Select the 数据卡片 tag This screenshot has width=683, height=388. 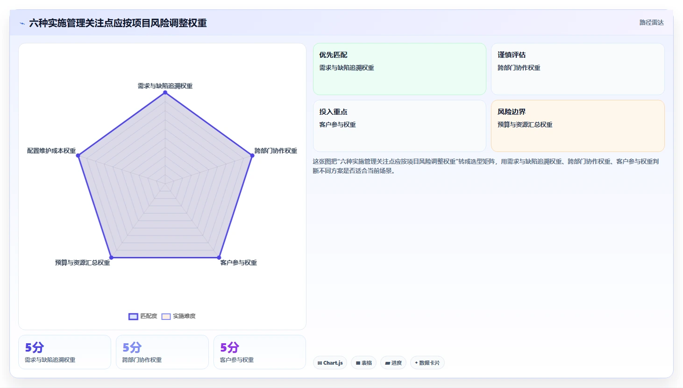427,363
